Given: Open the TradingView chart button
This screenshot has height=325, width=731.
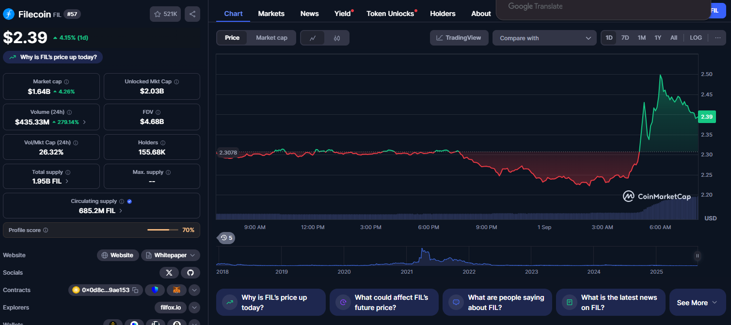Looking at the screenshot, I should coord(459,38).
